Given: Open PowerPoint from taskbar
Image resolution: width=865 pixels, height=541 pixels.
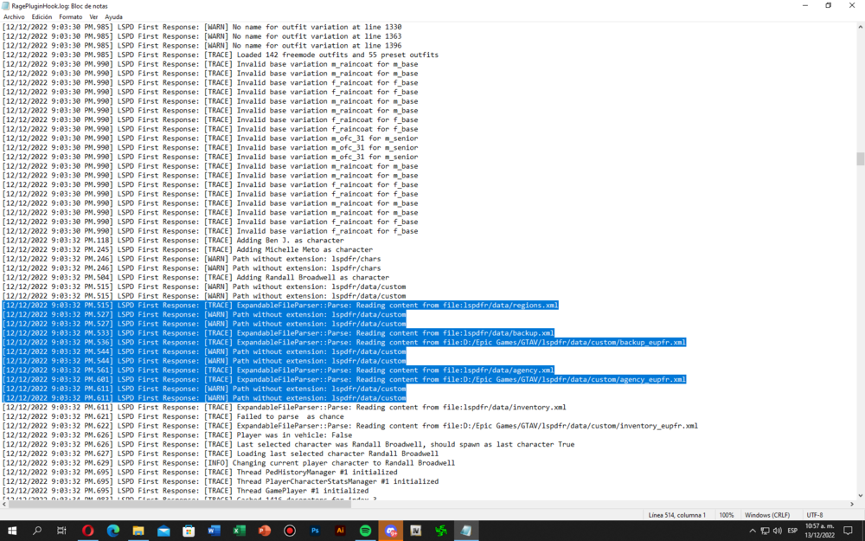Looking at the screenshot, I should point(264,531).
